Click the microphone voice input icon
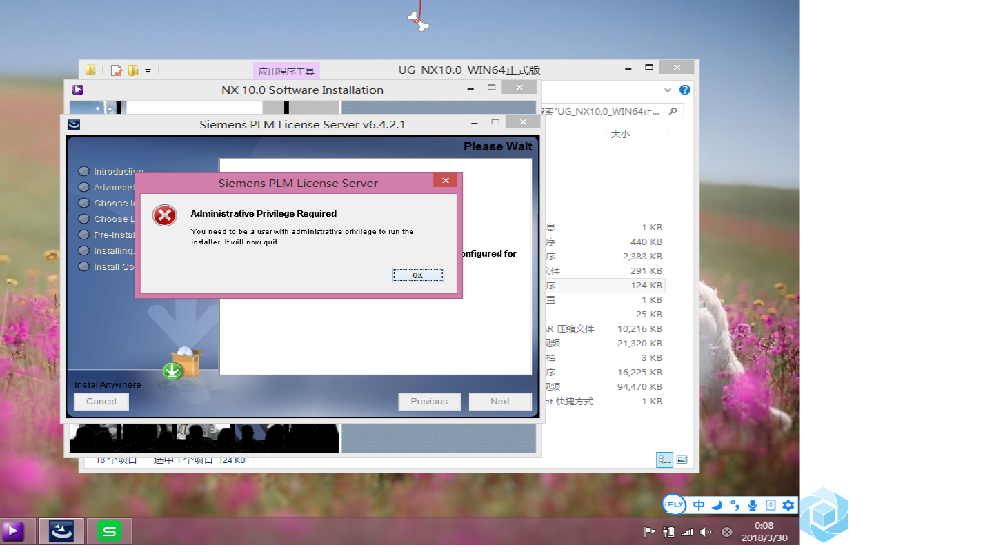 753,505
